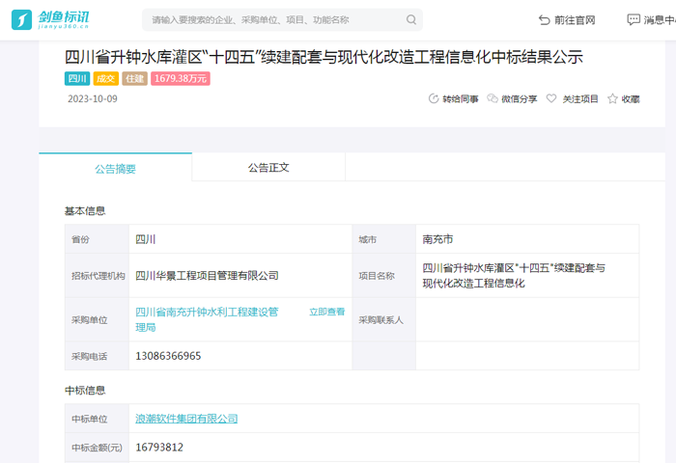Click the 1679.38万元 amount tag
676x463 pixels.
pos(181,79)
